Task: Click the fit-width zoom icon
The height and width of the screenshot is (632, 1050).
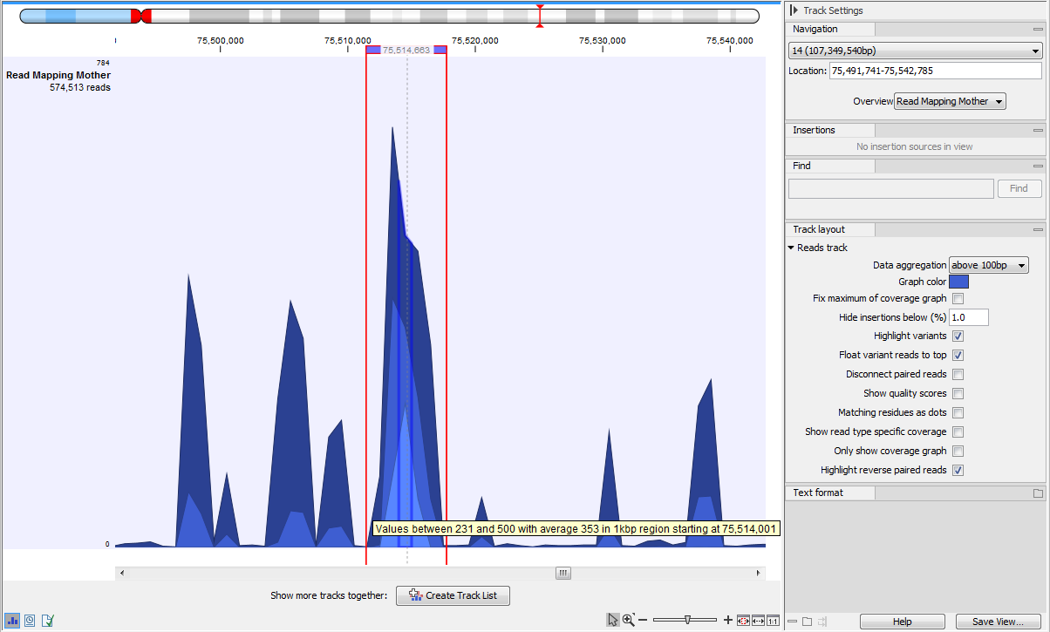Action: (758, 620)
